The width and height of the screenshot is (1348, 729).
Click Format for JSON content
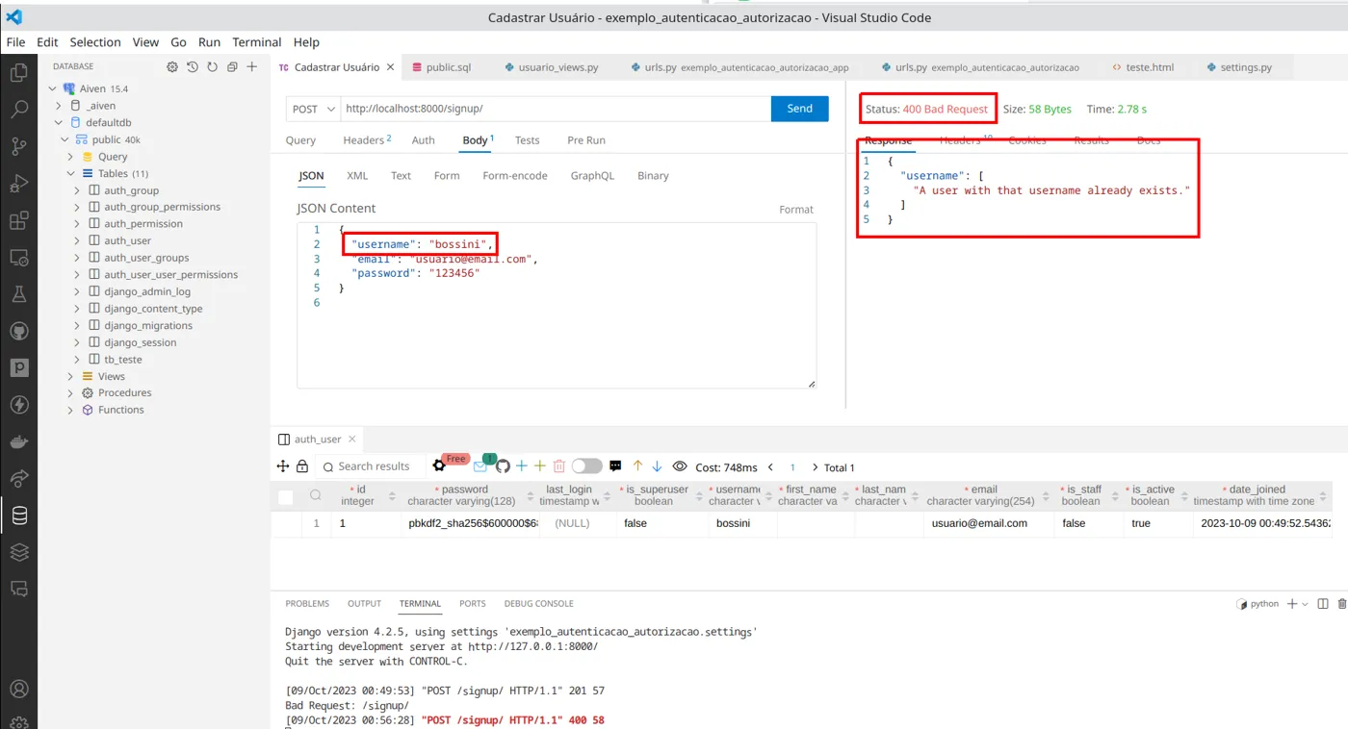(796, 210)
